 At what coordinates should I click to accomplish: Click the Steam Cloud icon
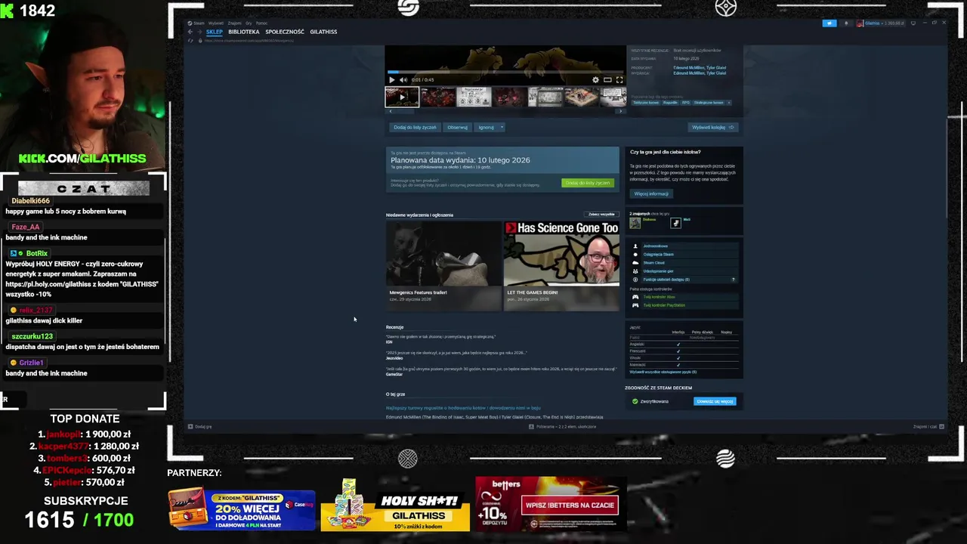pyautogui.click(x=635, y=263)
